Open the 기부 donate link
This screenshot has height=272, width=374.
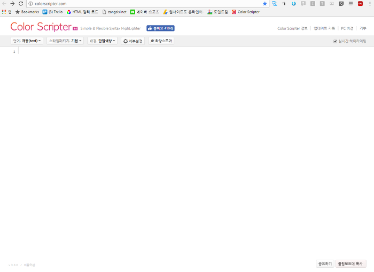(363, 28)
